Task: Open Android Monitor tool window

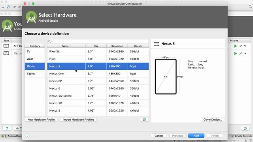Action: point(11,136)
